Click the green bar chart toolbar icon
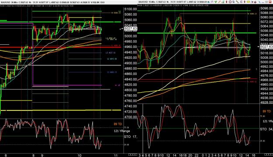Image resolution: width=273 pixels, height=157 pixels. pyautogui.click(x=223, y=2)
